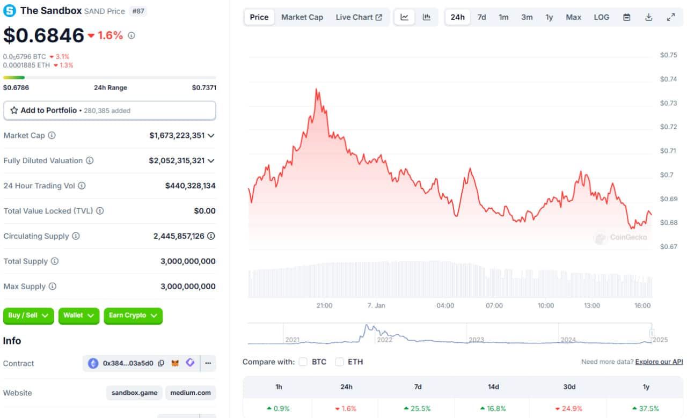
Task: Click the Ethereum chain icon in Contract
Action: [93, 363]
